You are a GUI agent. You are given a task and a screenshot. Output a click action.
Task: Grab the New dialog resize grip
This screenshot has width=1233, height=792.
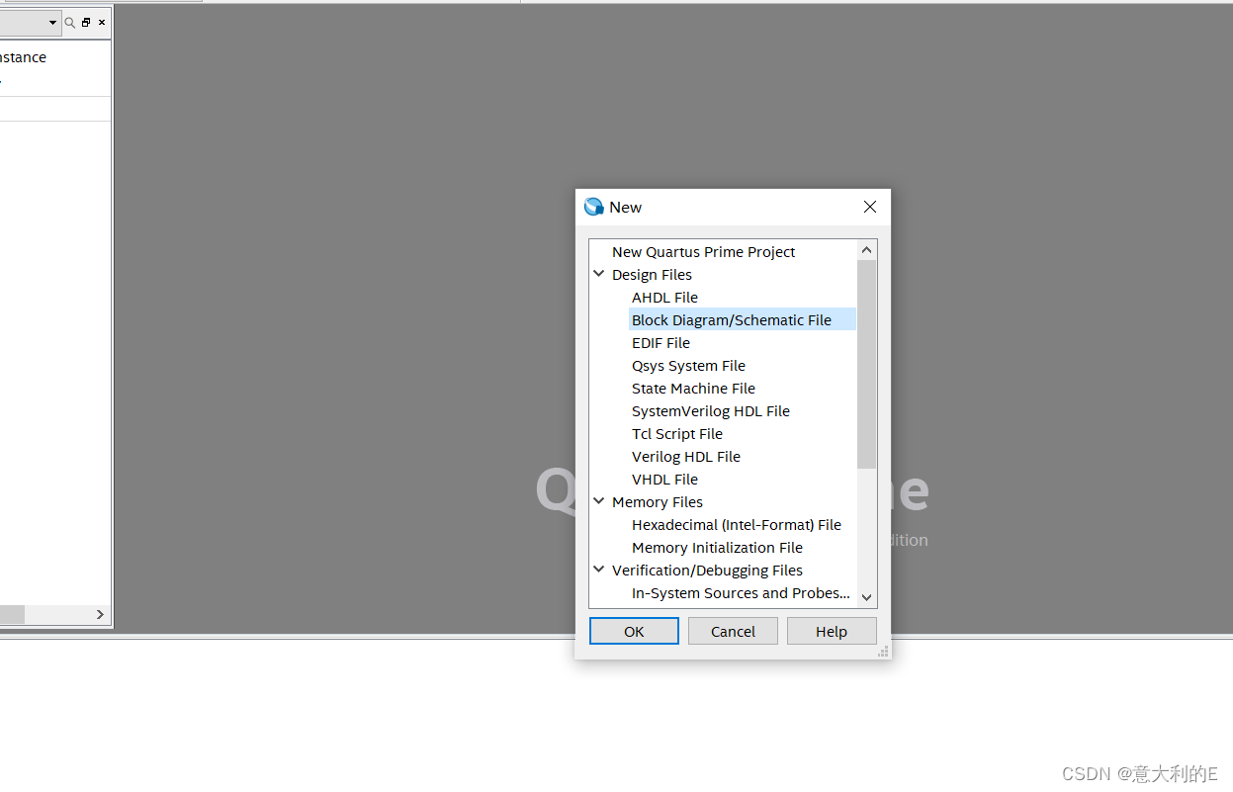pos(883,651)
